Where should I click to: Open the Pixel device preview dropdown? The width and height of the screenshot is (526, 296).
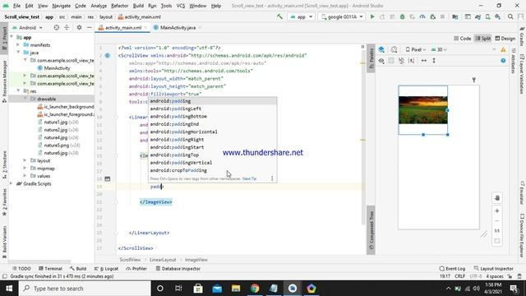pos(416,49)
